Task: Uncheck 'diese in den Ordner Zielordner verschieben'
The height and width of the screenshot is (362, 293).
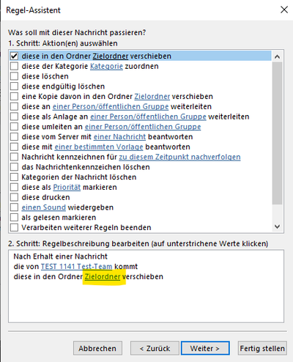Action: coord(14,56)
